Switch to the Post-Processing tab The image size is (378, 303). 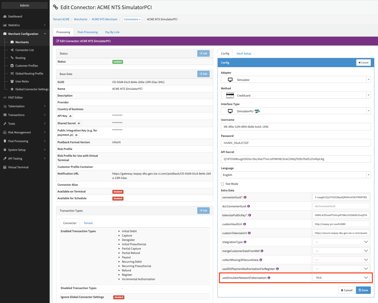87,32
